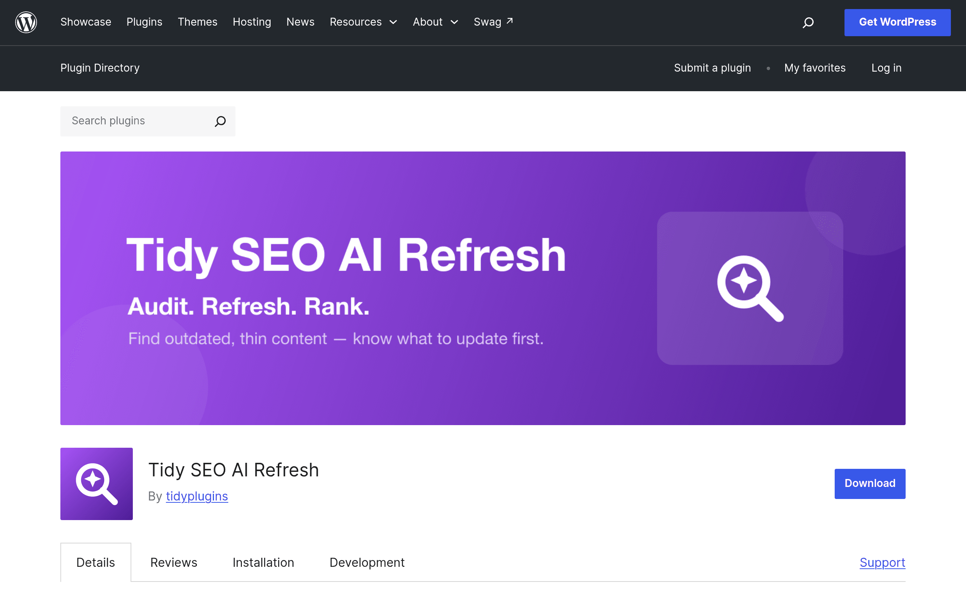This screenshot has width=966, height=603.
Task: Open the Plugin Directory link
Action: [100, 68]
